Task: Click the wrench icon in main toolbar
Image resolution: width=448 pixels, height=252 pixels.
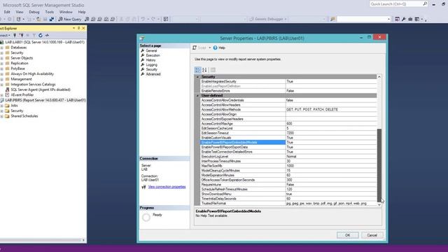Action: pos(403,19)
